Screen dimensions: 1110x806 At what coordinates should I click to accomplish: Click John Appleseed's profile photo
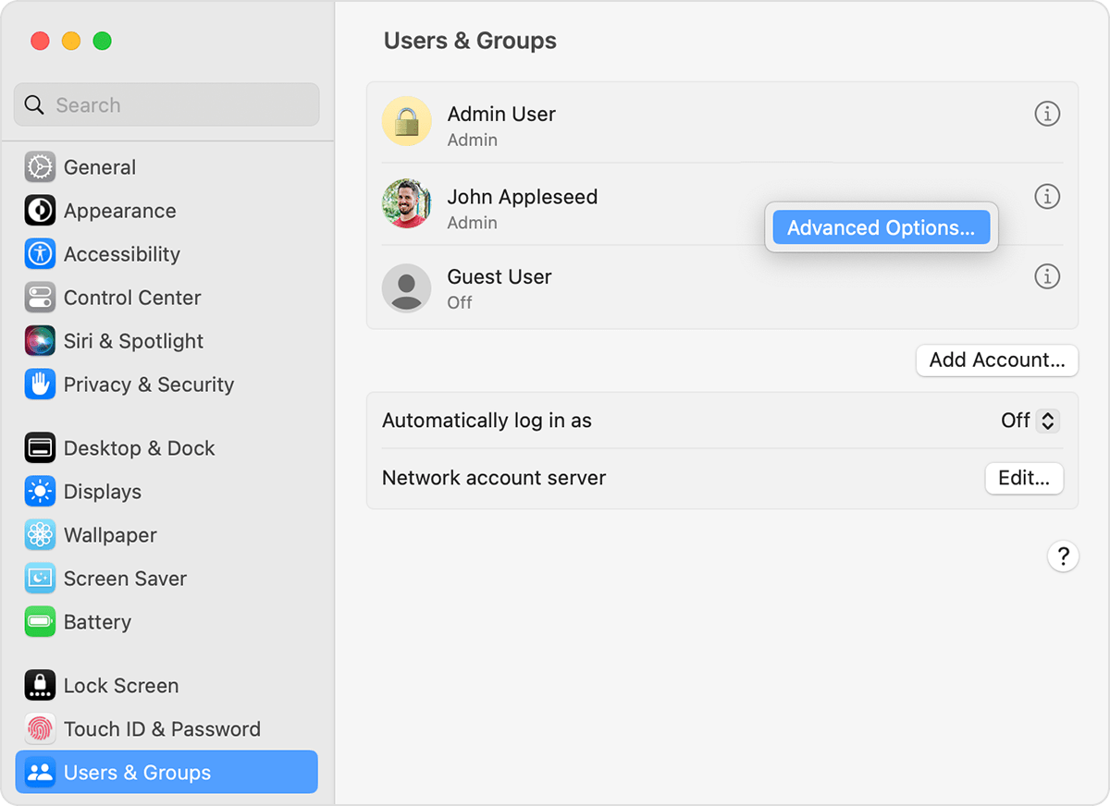[407, 203]
